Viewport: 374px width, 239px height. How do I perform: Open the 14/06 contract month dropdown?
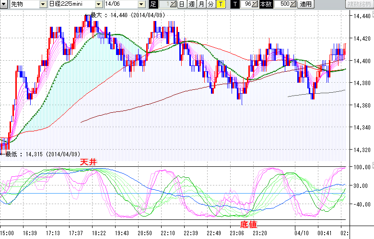pyautogui.click(x=140, y=4)
